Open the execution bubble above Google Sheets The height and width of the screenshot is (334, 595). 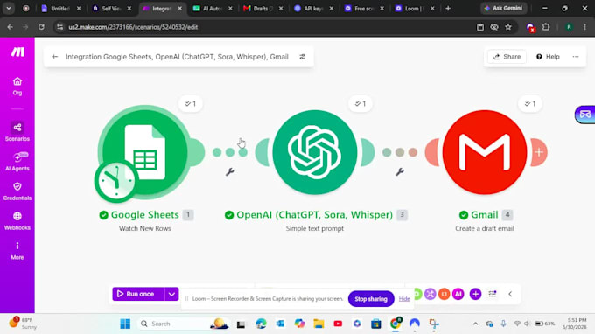[x=191, y=103]
